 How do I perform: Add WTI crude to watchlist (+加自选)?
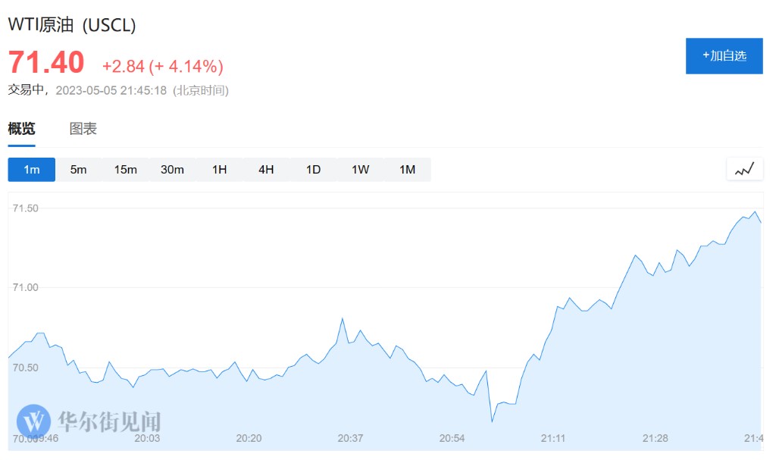[x=724, y=56]
